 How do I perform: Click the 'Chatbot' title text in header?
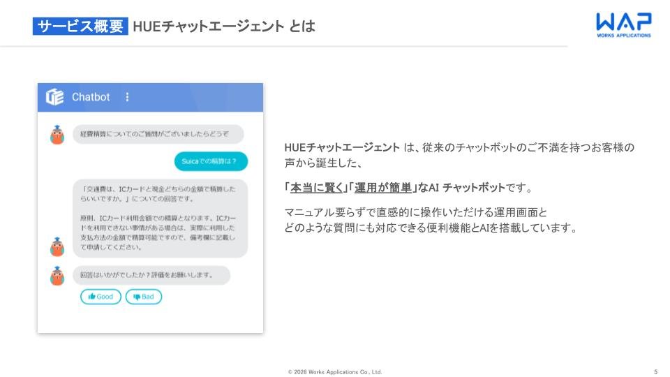91,97
